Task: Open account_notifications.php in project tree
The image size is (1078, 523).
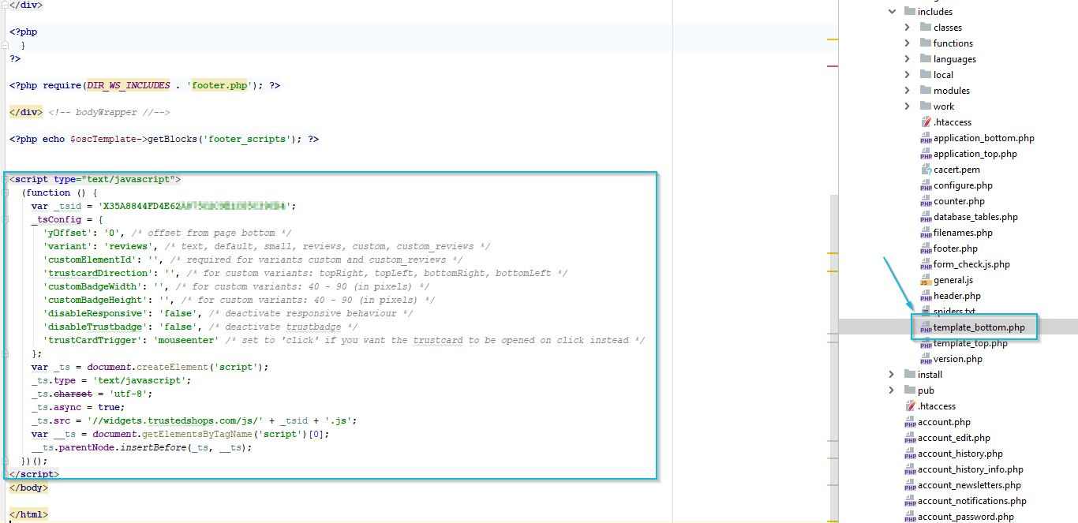Action: pyautogui.click(x=972, y=501)
